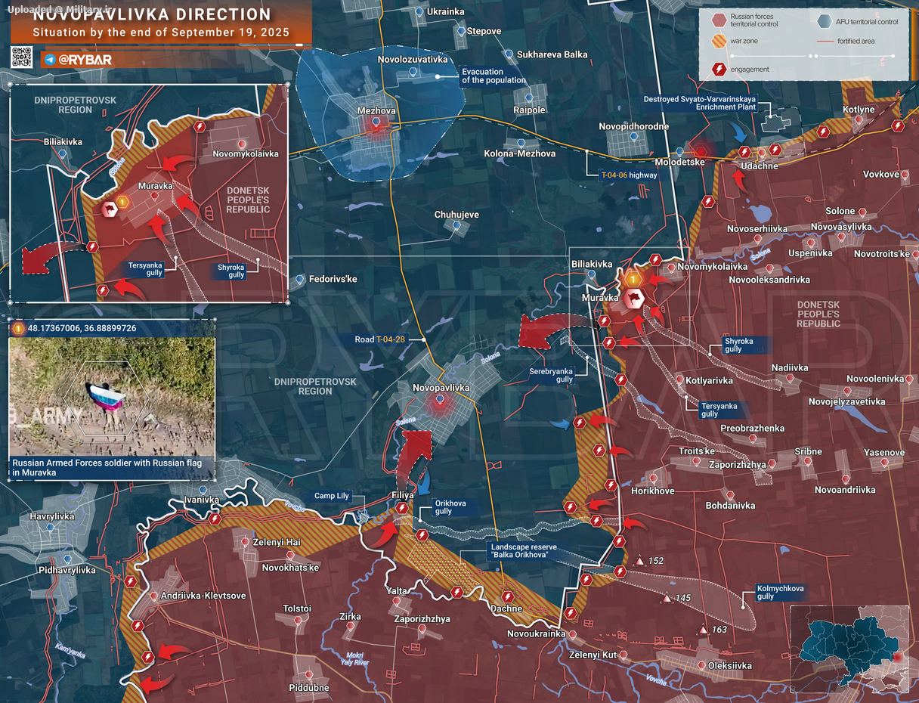
Task: Select the engagement lightning icon in legend
Action: pyautogui.click(x=719, y=70)
